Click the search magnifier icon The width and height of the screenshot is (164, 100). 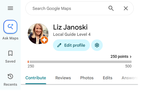111,8
